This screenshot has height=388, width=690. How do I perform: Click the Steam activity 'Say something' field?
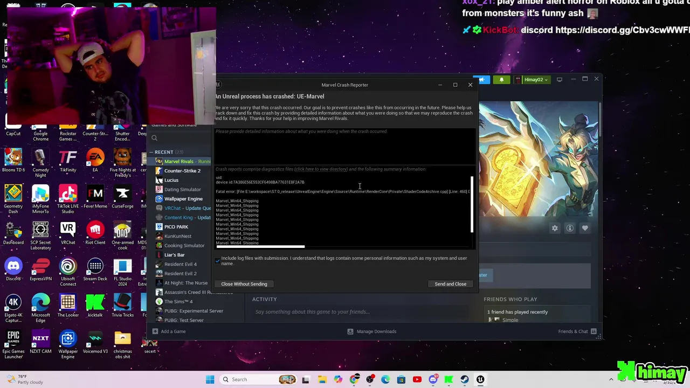pos(360,312)
